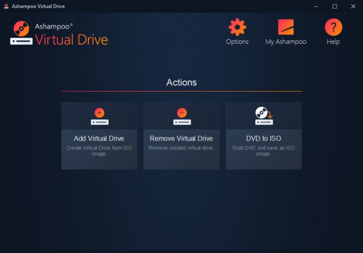The height and width of the screenshot is (253, 363).
Task: Click 'Create Virtual Drive from ISO image.' text
Action: pyautogui.click(x=99, y=151)
